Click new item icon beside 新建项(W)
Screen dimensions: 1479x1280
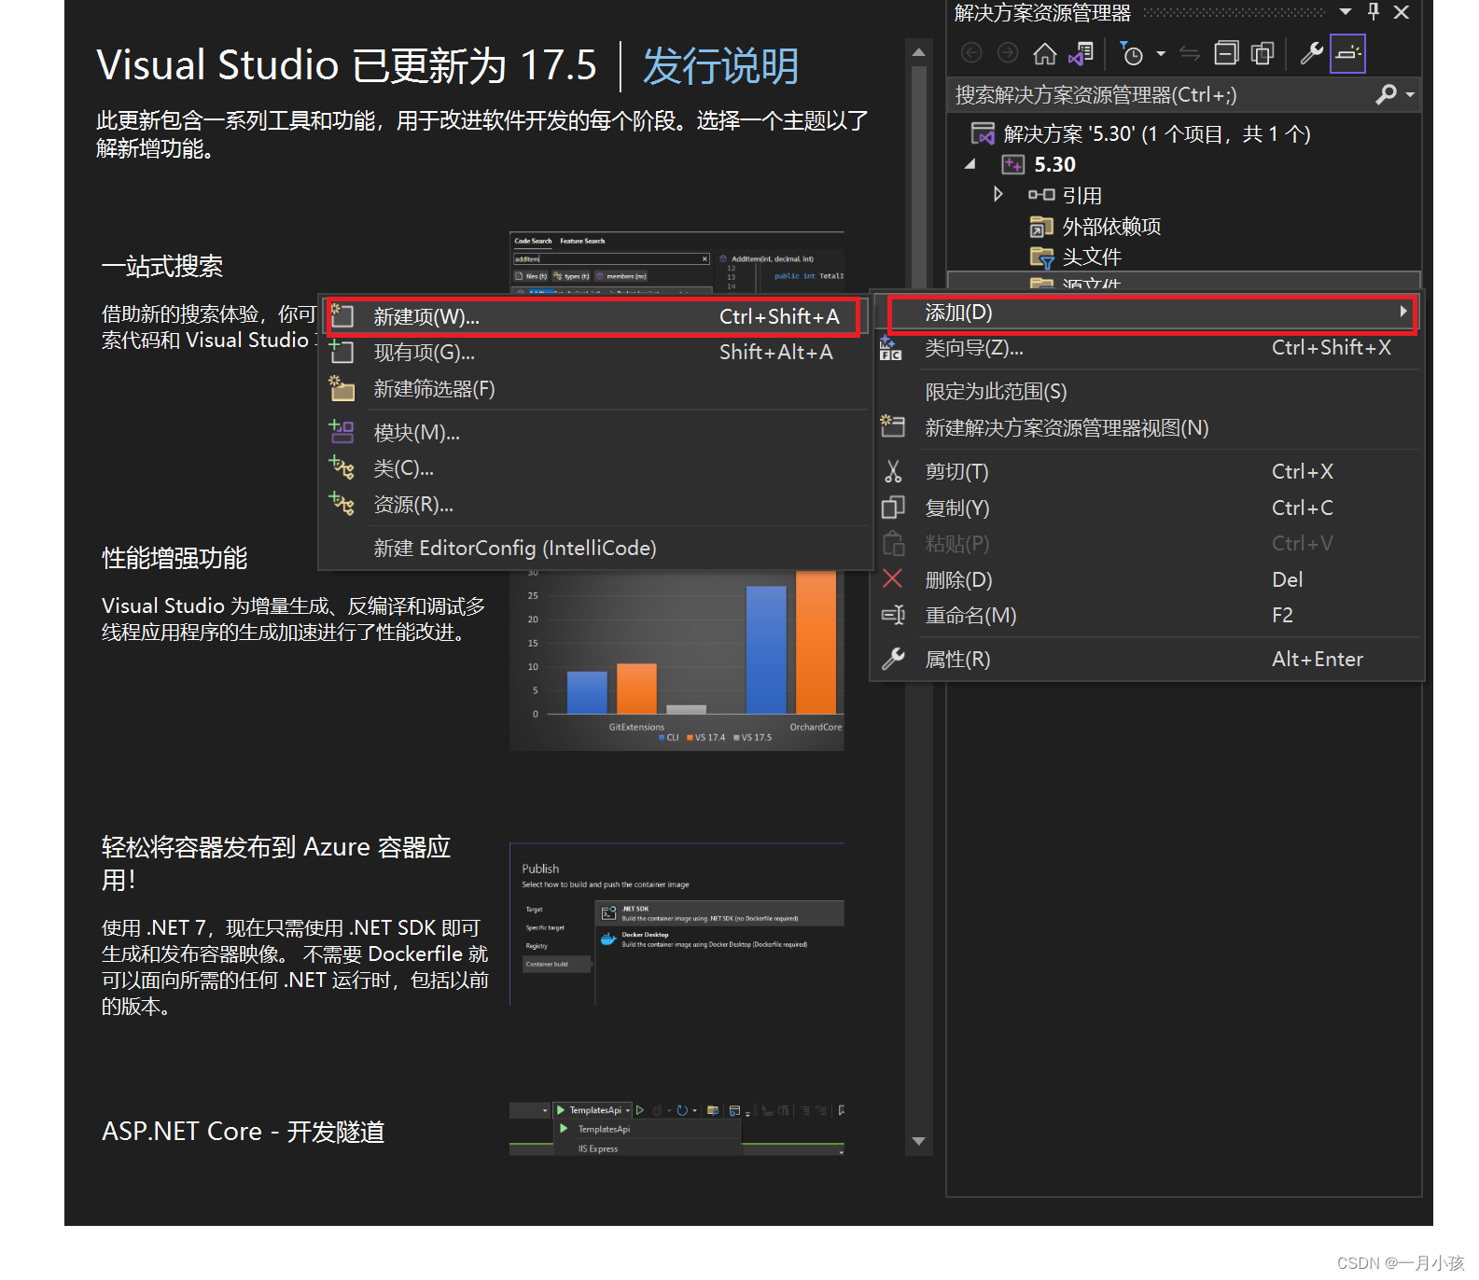pyautogui.click(x=342, y=316)
